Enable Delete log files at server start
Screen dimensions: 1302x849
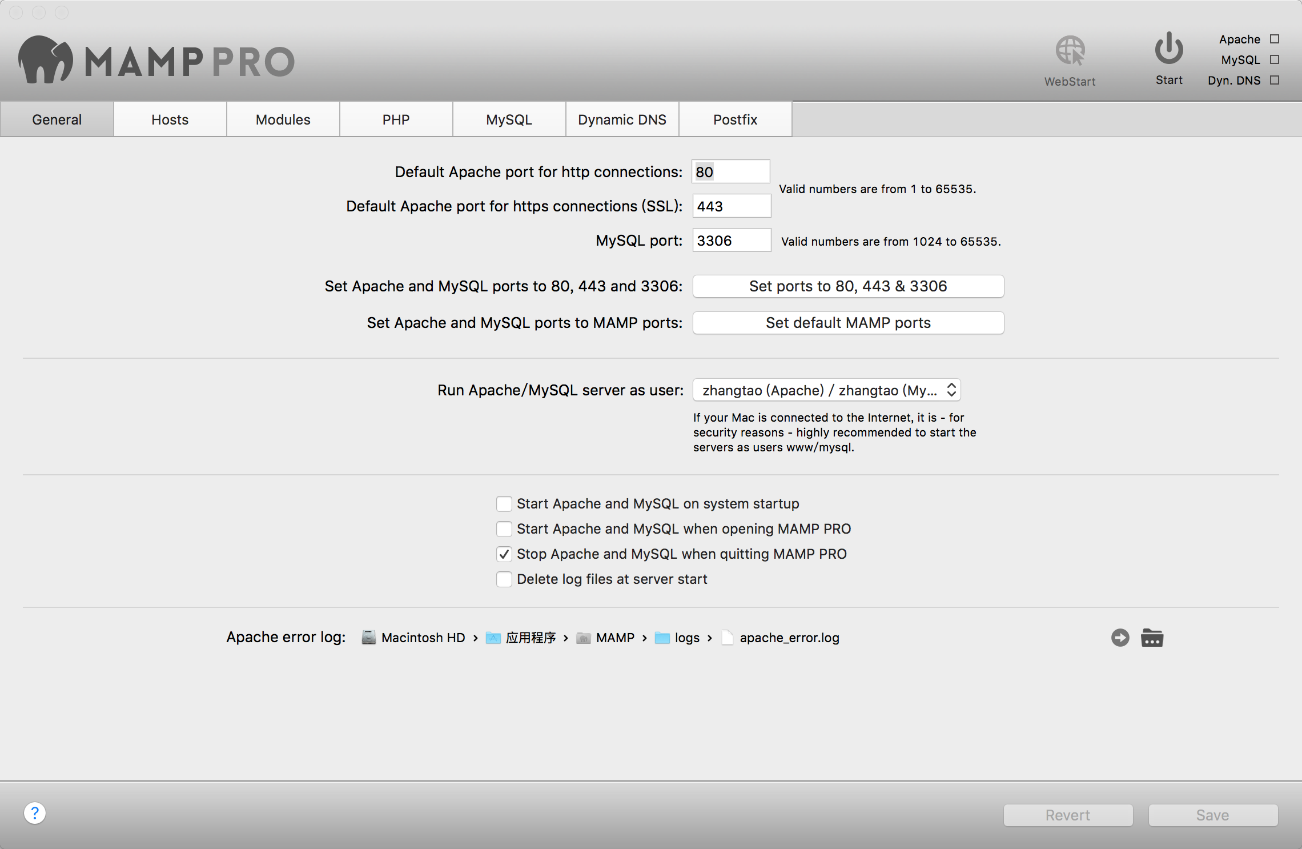pyautogui.click(x=504, y=579)
